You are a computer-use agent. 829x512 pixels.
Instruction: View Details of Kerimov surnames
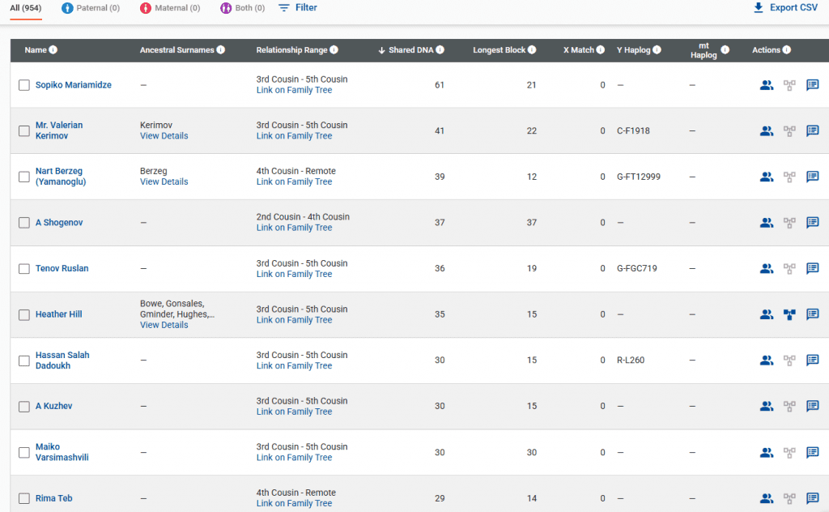(164, 136)
